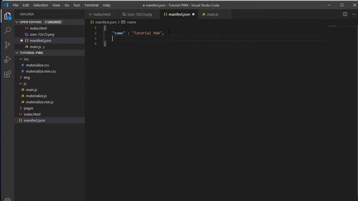Open materialize.min.js in the file tree
358x201 pixels.
[x=50, y=102]
